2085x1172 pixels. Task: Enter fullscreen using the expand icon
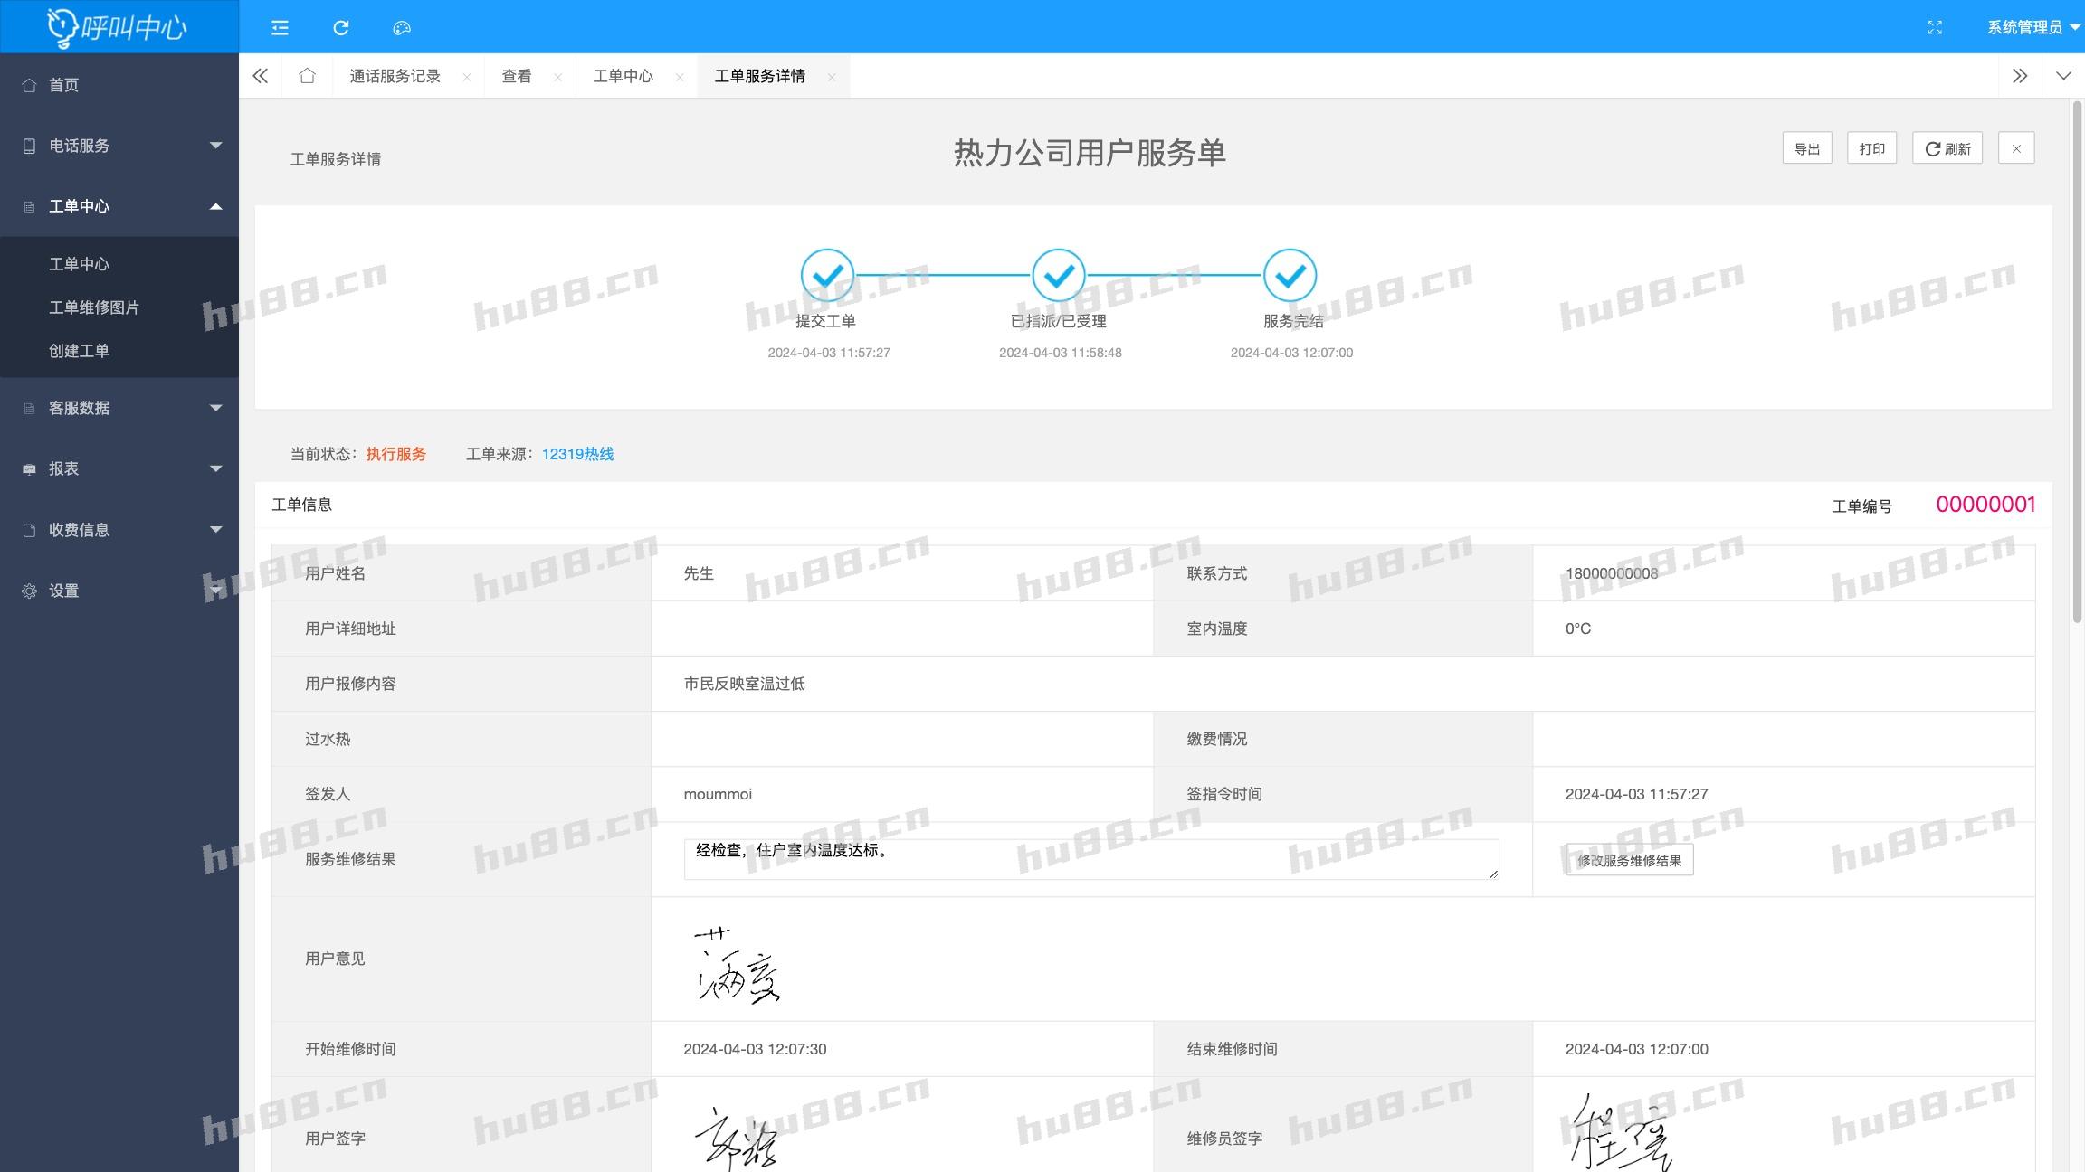point(1935,28)
